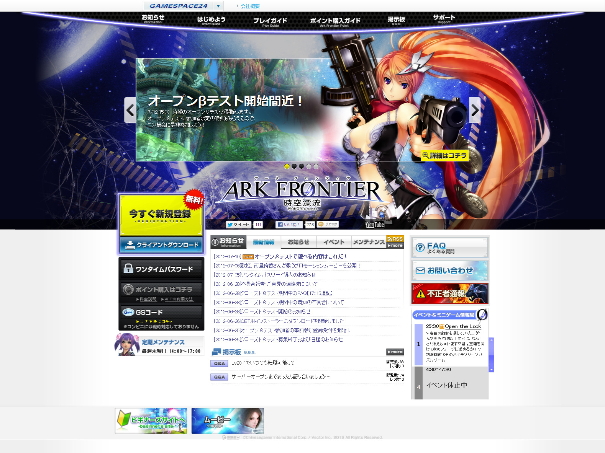The width and height of the screenshot is (605, 453).
Task: Open the AFPの利用方法 link
Action: pos(179,299)
